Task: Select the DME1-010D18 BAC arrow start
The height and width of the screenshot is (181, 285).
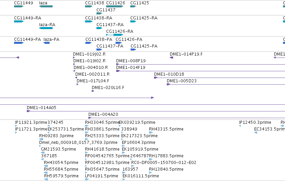Action: 156,78
